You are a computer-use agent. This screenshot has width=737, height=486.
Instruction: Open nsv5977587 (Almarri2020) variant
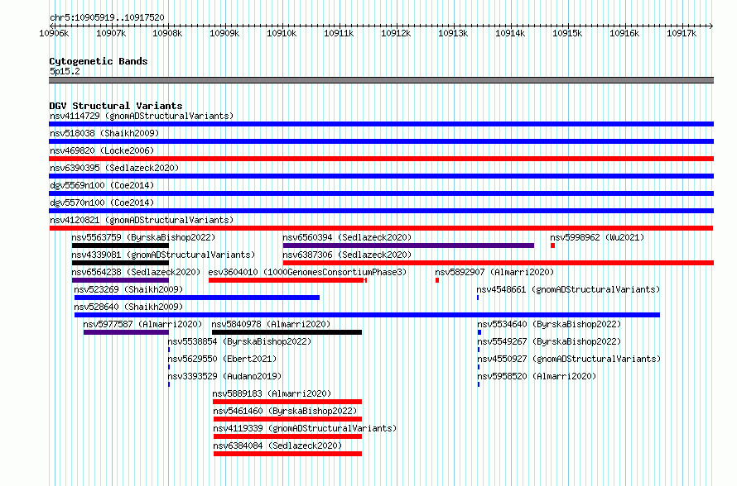coord(142,324)
